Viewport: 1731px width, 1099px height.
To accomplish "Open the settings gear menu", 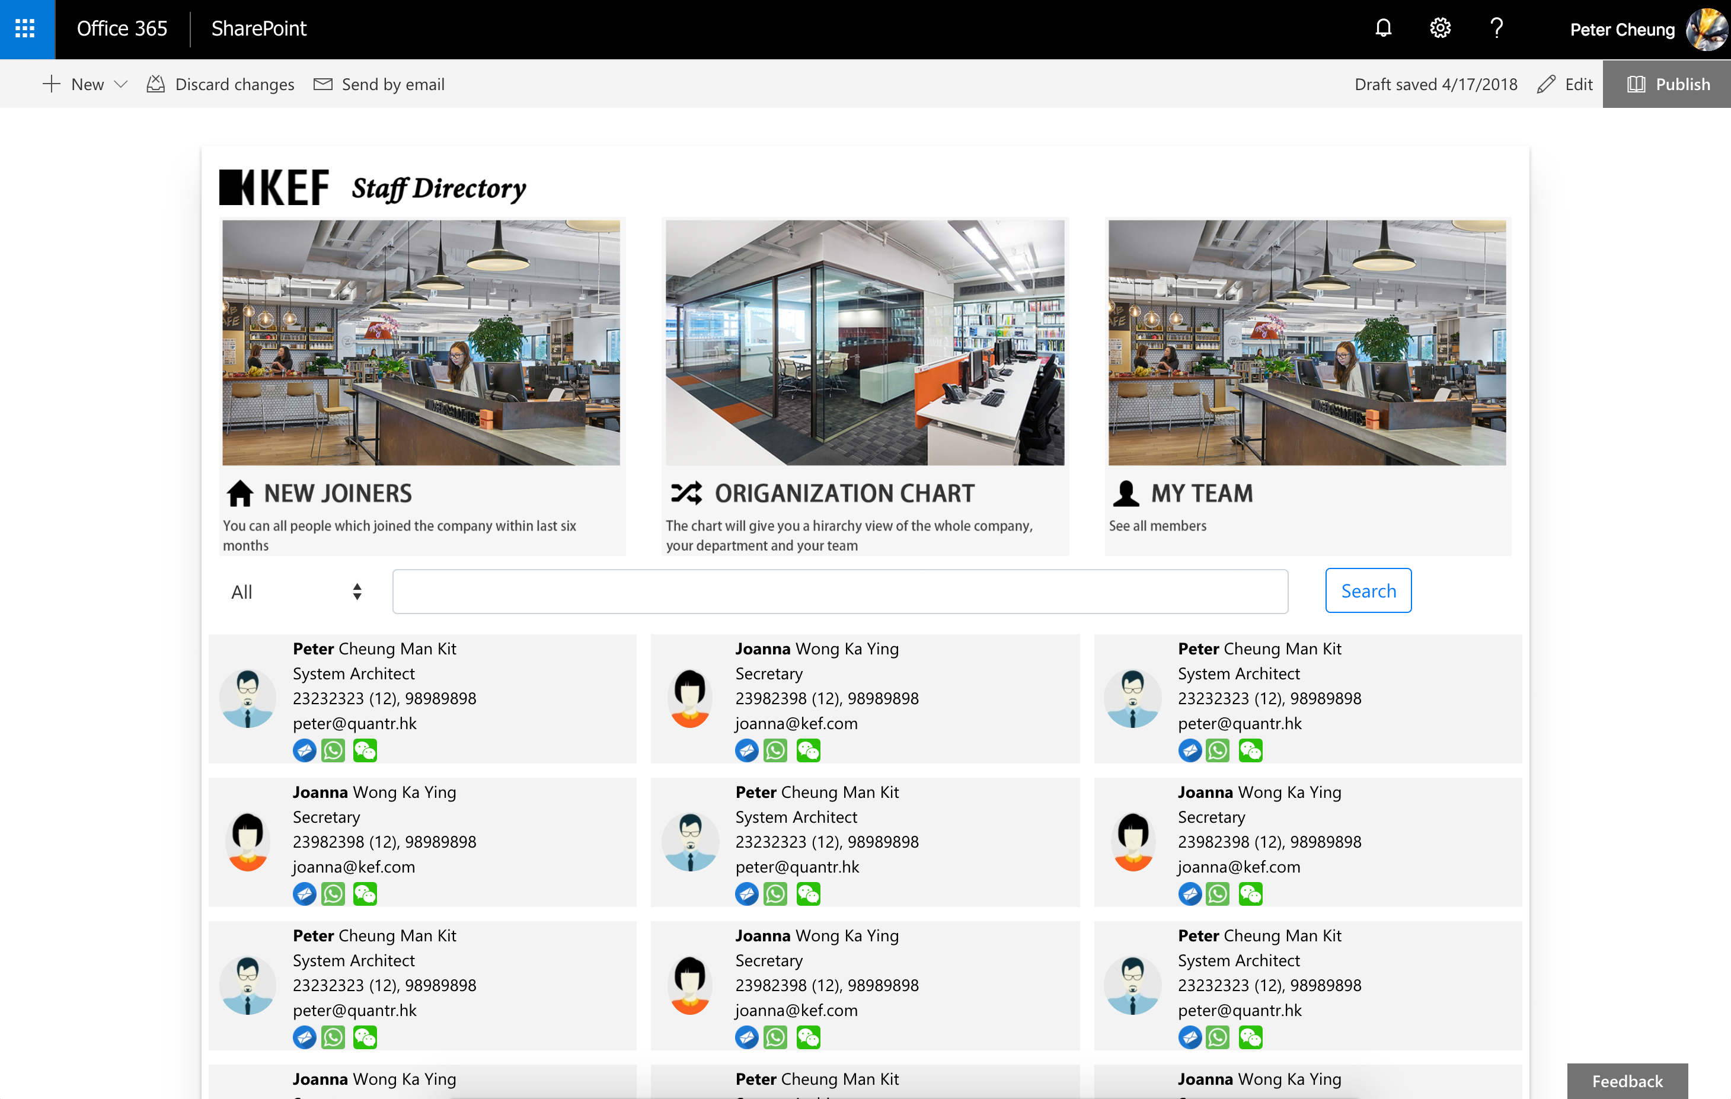I will click(1440, 28).
